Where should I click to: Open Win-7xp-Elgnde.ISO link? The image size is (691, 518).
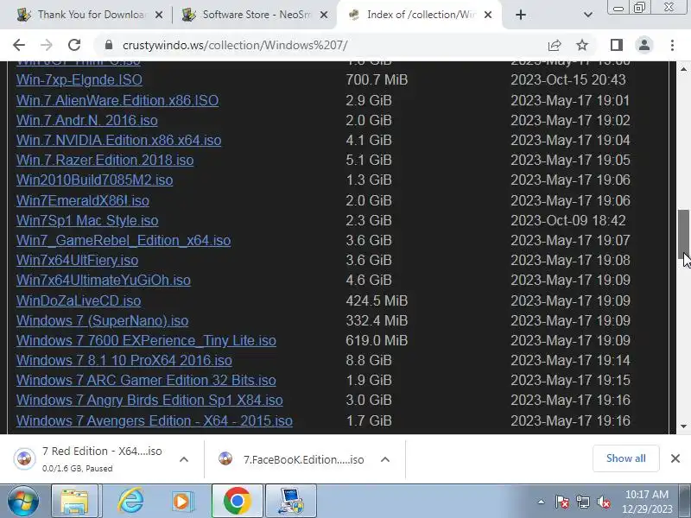pos(79,79)
